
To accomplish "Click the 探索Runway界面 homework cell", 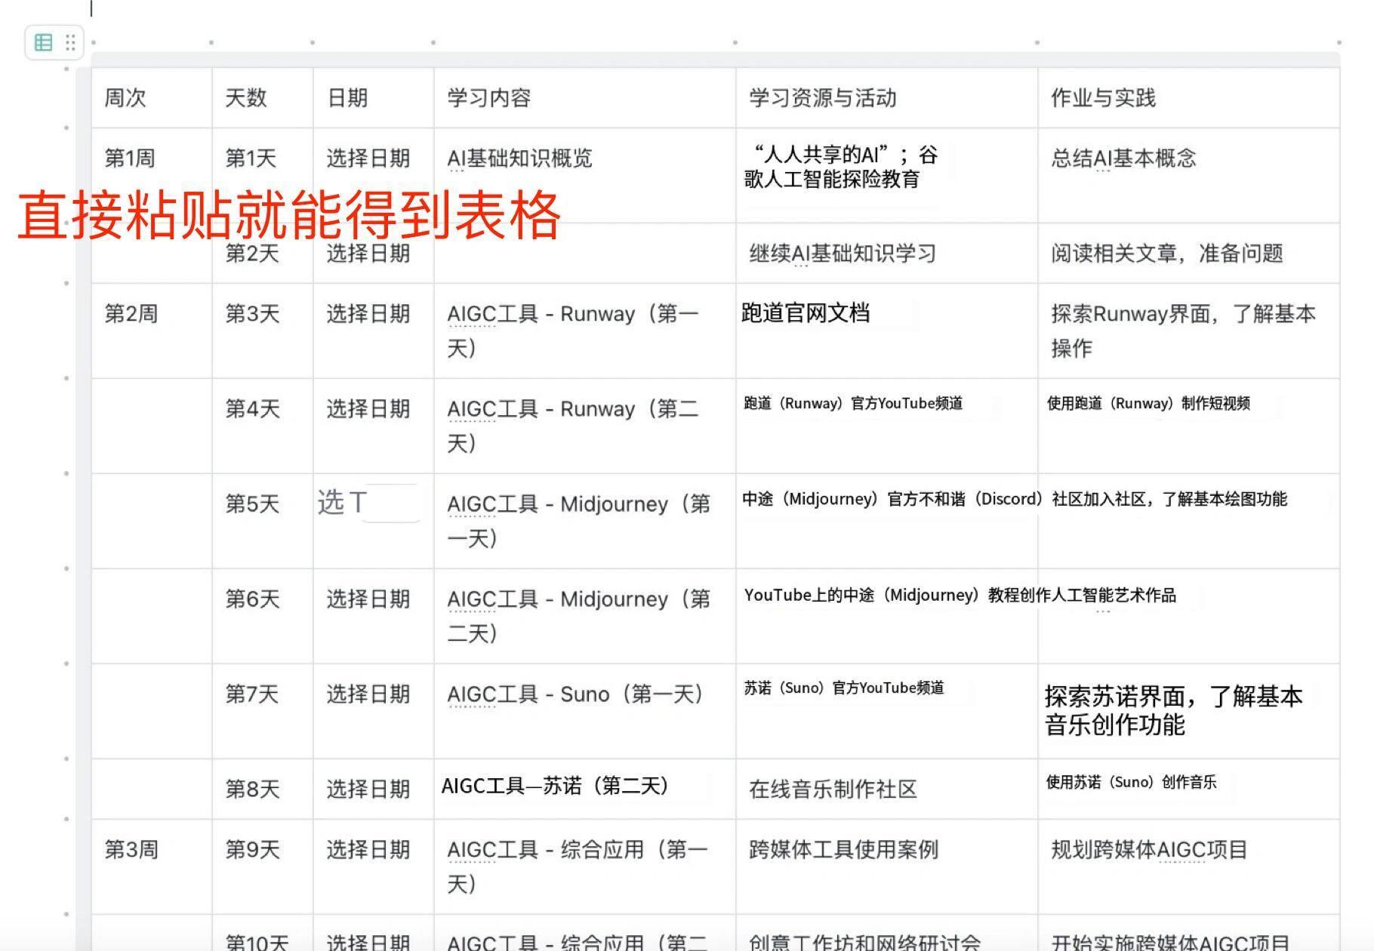I will click(1189, 331).
